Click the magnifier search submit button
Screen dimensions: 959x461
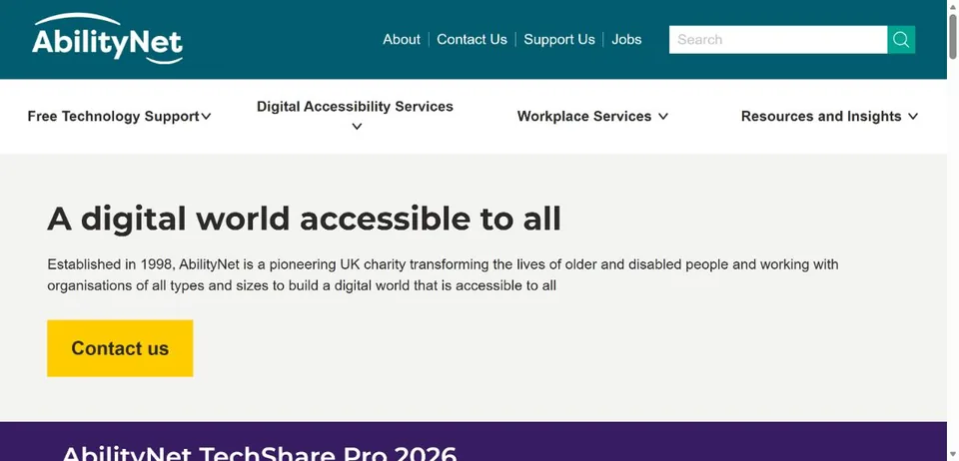(x=901, y=40)
